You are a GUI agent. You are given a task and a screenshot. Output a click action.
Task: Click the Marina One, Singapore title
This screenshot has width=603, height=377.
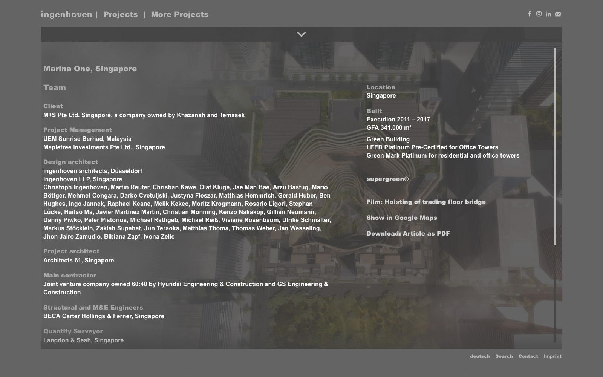(90, 69)
